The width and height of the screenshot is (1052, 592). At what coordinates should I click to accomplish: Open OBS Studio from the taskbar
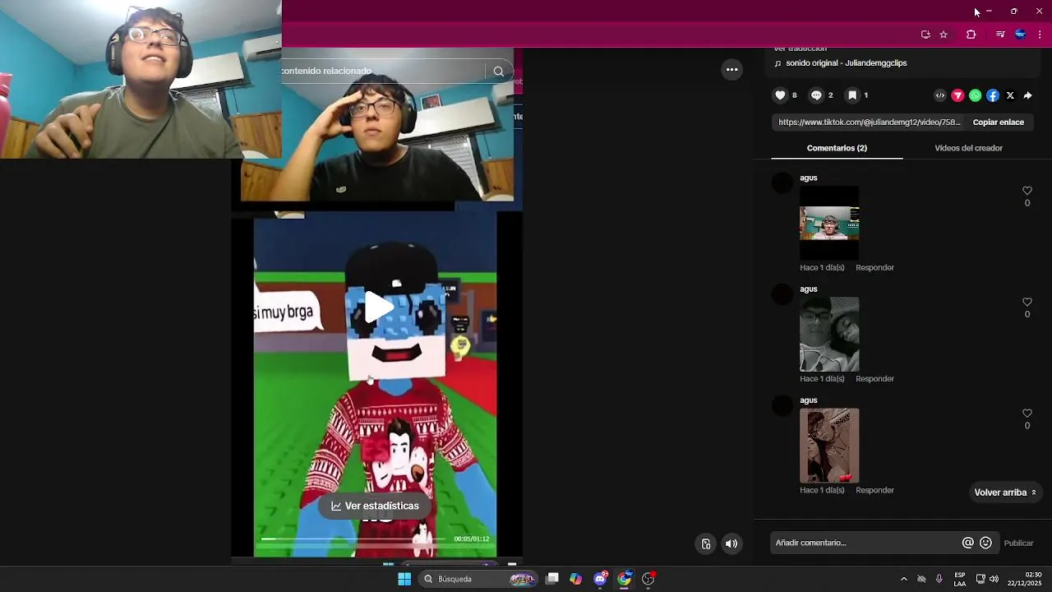point(648,579)
